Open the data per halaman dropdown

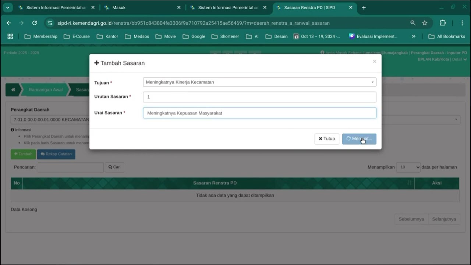point(408,167)
